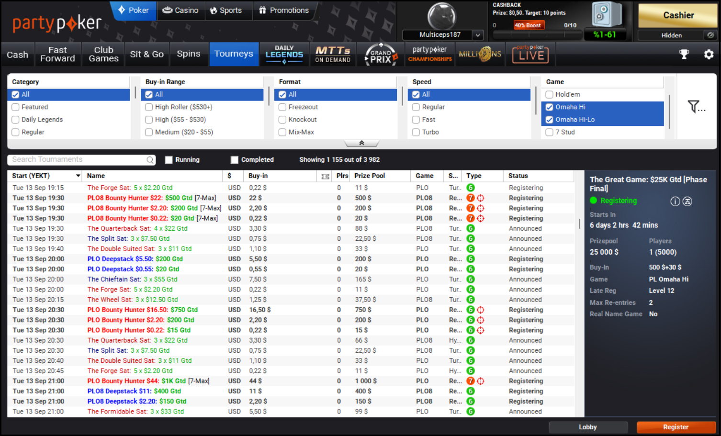Screen dimensions: 721x436
Task: Click the table-size column header icon
Action: [326, 176]
